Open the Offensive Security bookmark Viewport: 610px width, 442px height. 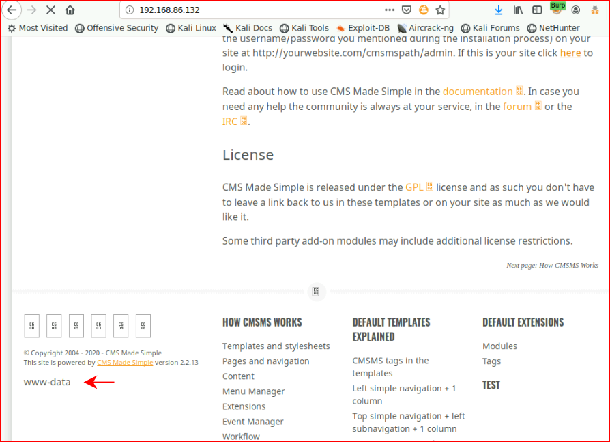coord(117,28)
